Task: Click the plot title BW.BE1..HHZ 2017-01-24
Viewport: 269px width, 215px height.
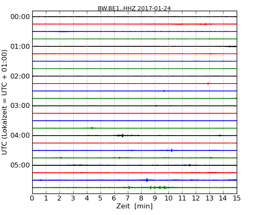Action: (x=134, y=8)
